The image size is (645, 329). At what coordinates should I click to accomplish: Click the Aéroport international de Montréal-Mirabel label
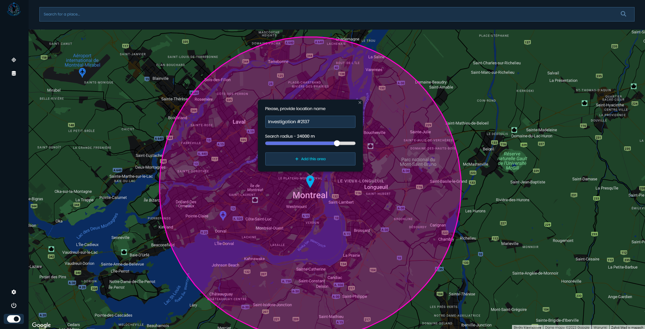click(x=82, y=60)
